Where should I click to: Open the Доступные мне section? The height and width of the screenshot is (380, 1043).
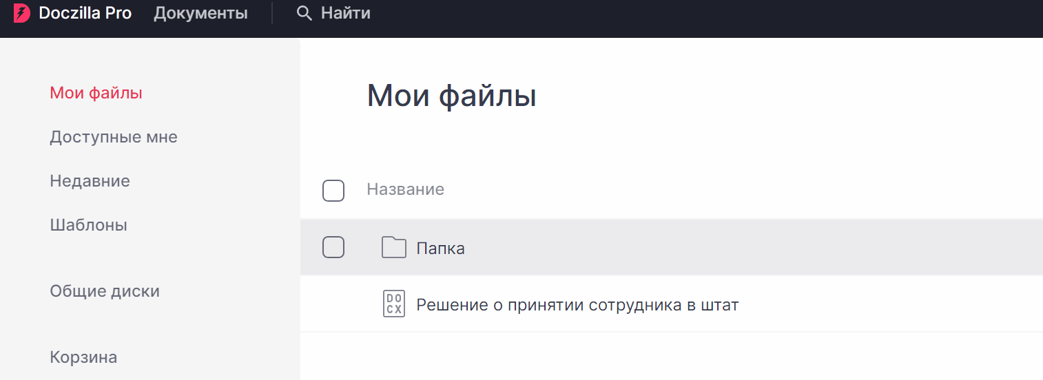point(114,137)
